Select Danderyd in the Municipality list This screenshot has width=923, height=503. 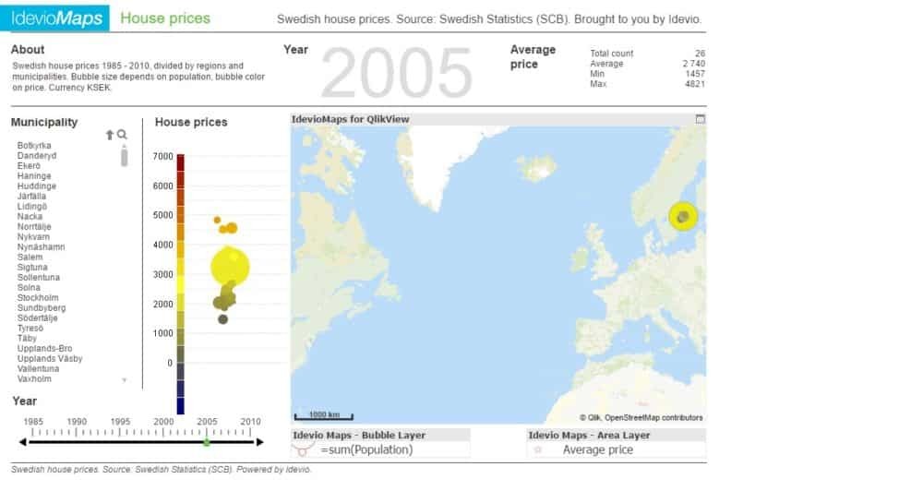37,156
